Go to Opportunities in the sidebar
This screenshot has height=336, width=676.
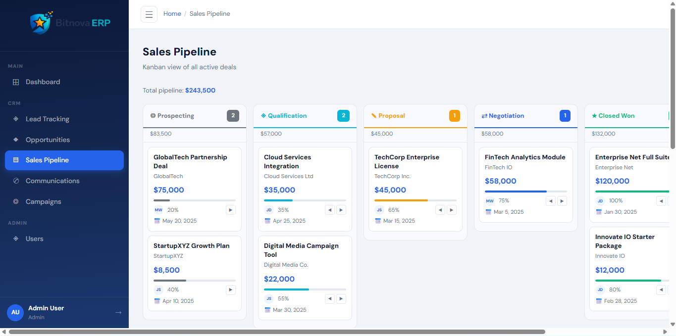48,140
